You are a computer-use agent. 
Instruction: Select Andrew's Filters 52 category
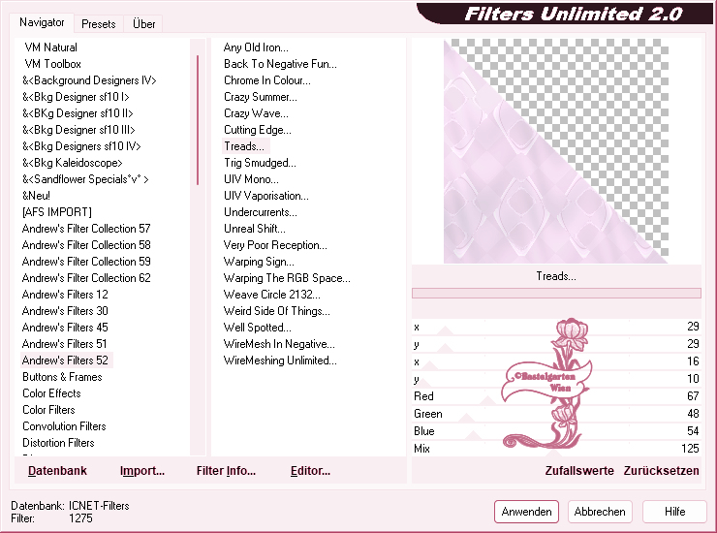pos(65,361)
